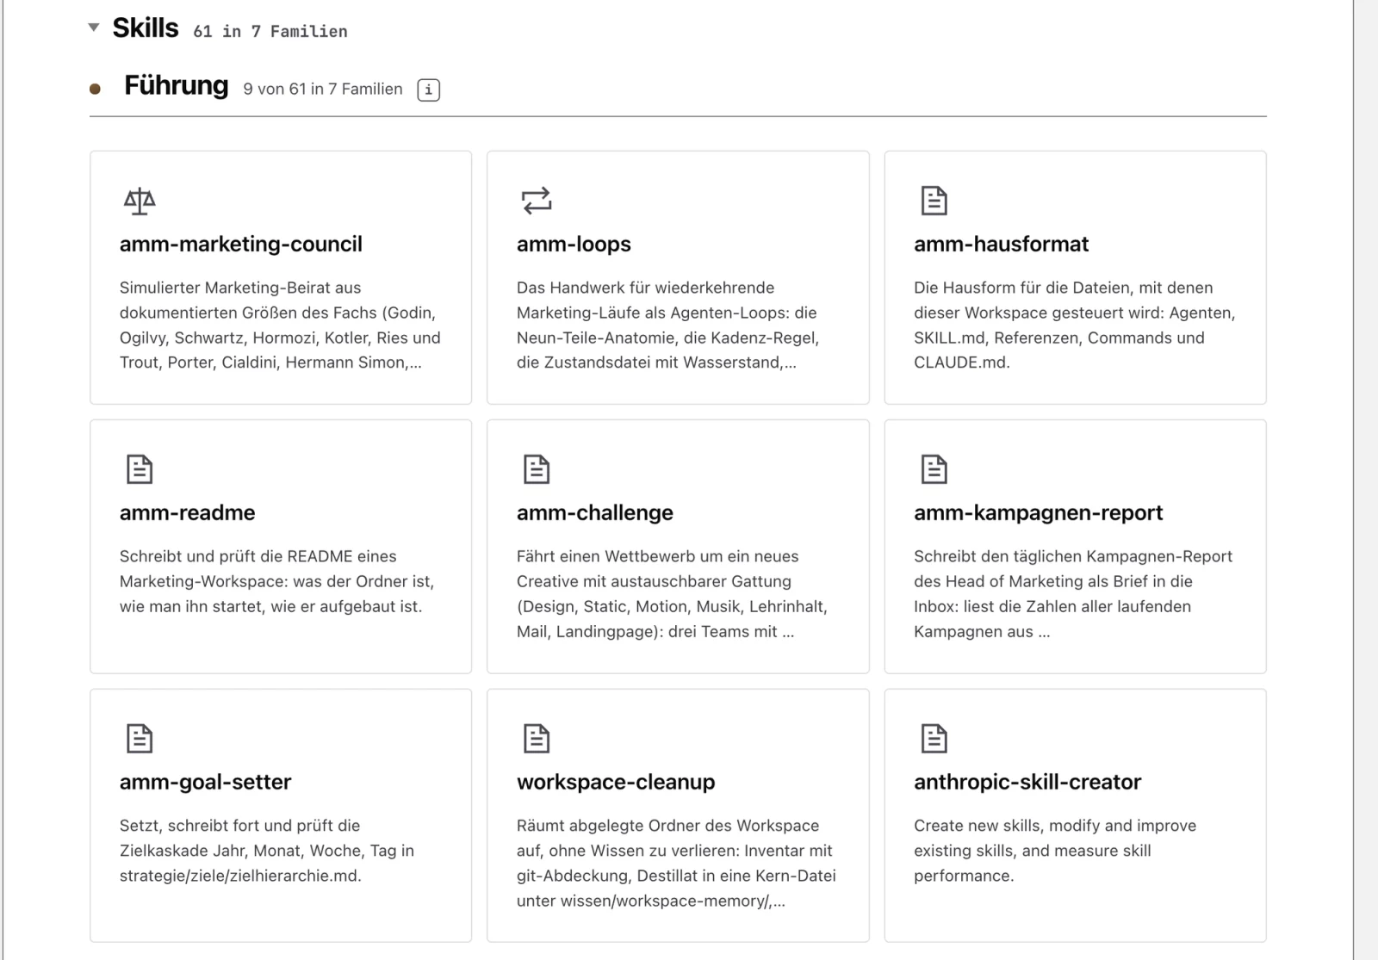This screenshot has width=1378, height=960.
Task: Click the document icon on amm-kampagnen-report card
Action: click(x=934, y=469)
